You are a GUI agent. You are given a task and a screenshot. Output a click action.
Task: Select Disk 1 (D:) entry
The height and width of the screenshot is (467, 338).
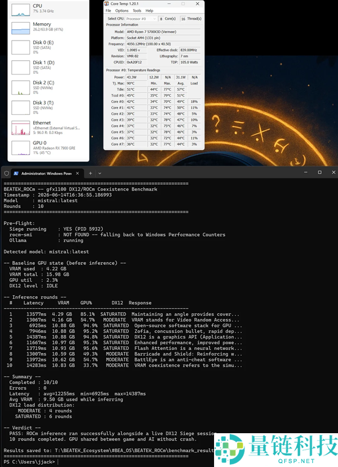(x=48, y=67)
